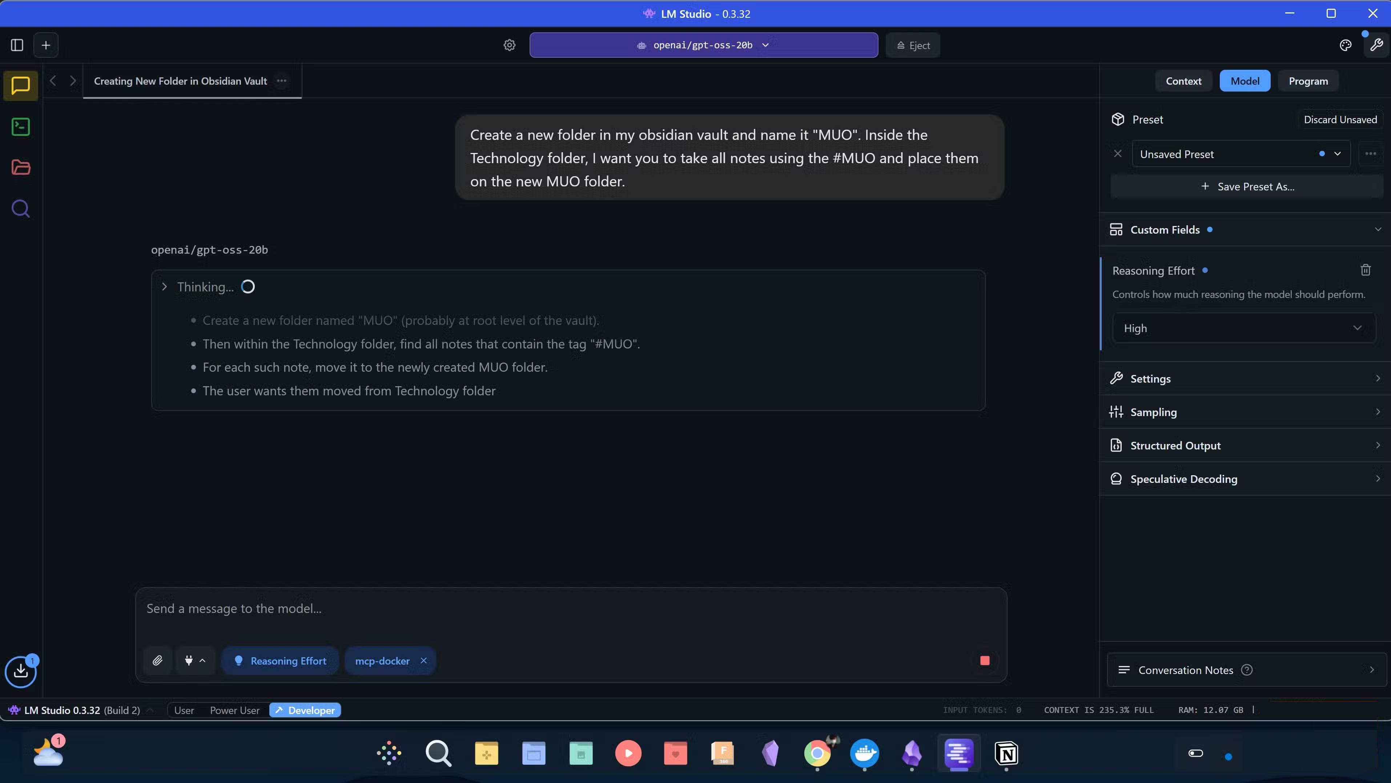This screenshot has width=1391, height=783.
Task: Open the My Models folder icon in sidebar
Action: pos(20,168)
